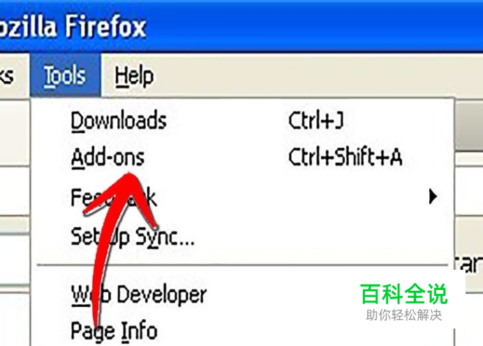This screenshot has height=346, width=483.
Task: Expand the Feedback submenu arrow
Action: (433, 196)
